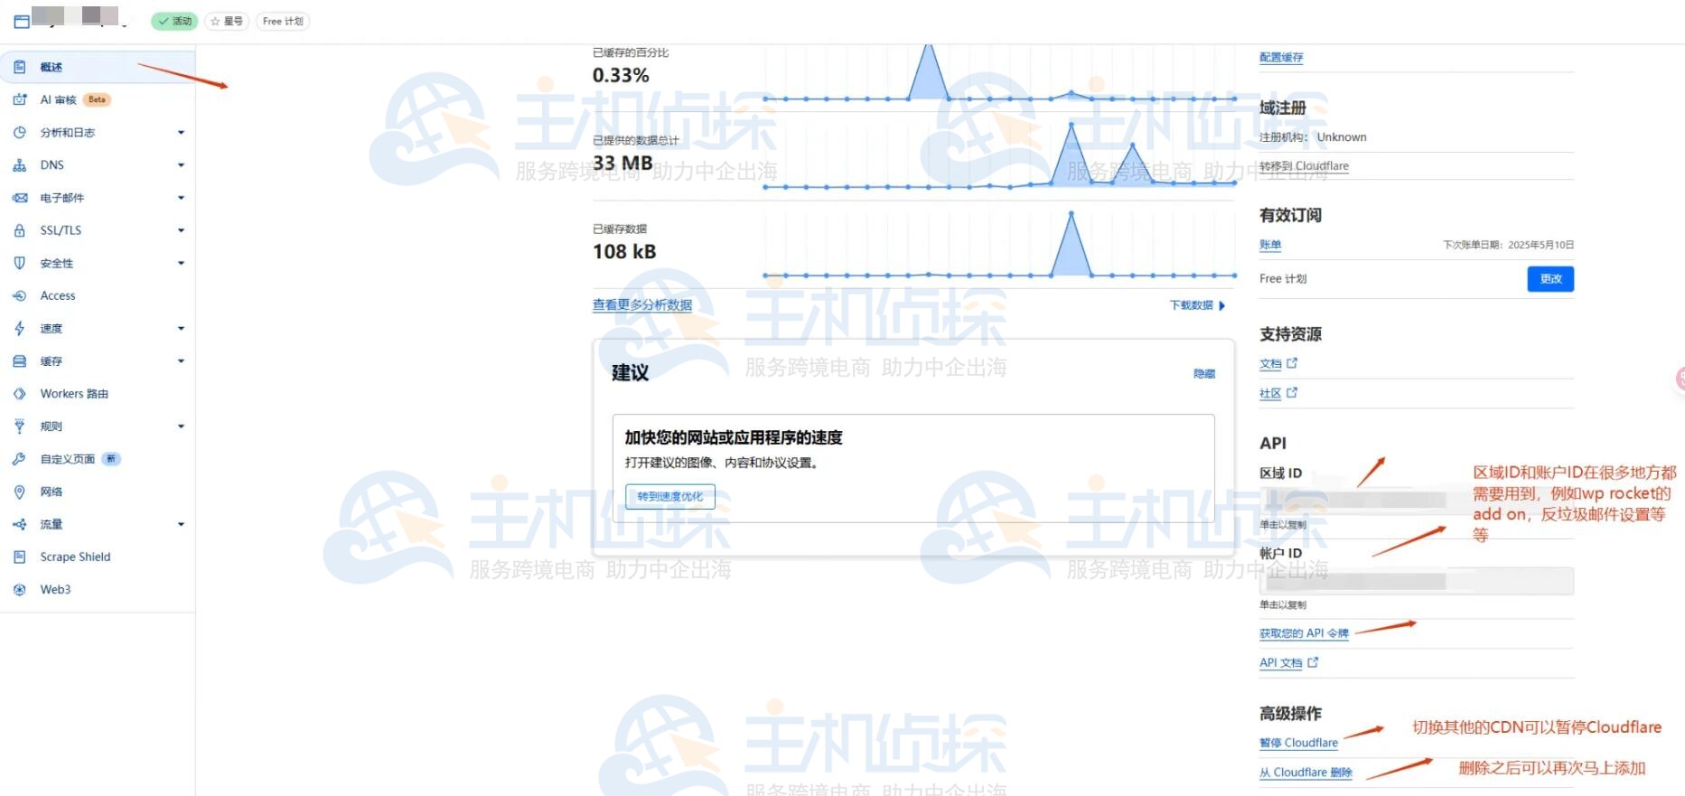Expand the 分析和日志 submenu arrow
The height and width of the screenshot is (796, 1685).
click(x=181, y=133)
